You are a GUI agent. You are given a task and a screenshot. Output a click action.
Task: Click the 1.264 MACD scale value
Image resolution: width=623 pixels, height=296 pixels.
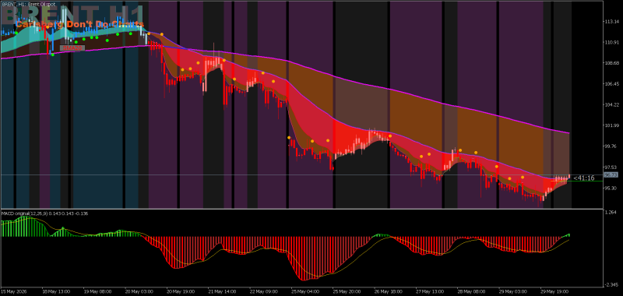[x=611, y=213]
